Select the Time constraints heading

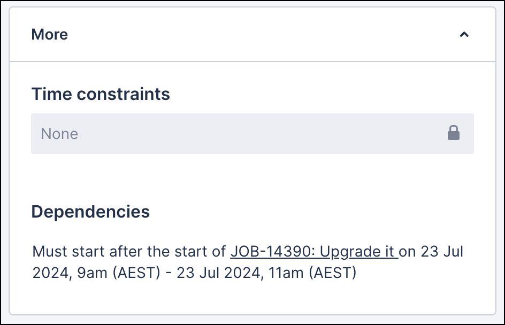point(101,94)
